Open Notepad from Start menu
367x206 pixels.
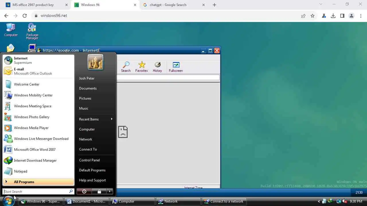tap(38, 171)
